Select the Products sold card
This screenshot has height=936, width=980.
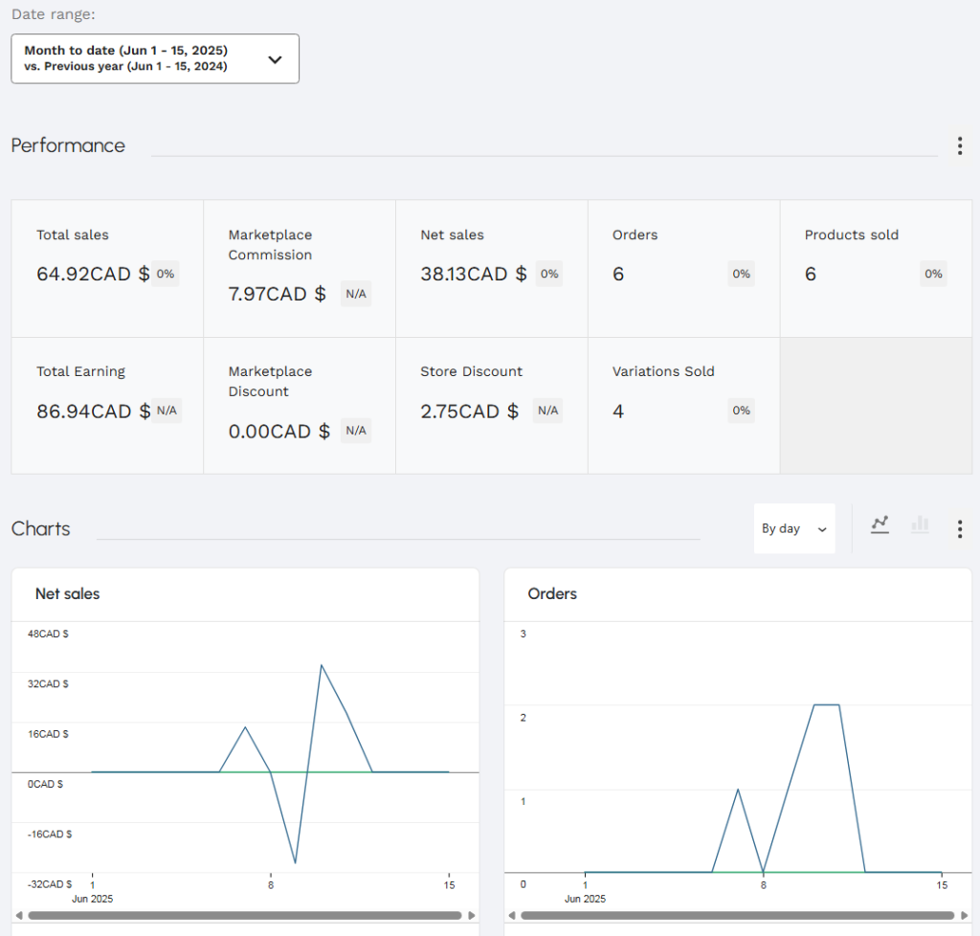click(x=876, y=268)
